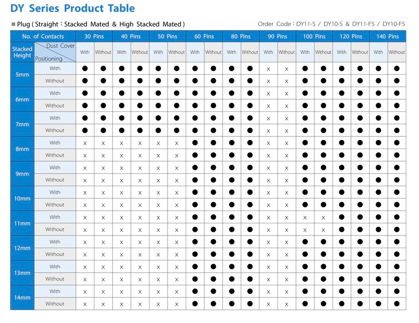
Task: Click the 8mm stacked height row label
Action: pos(22,149)
